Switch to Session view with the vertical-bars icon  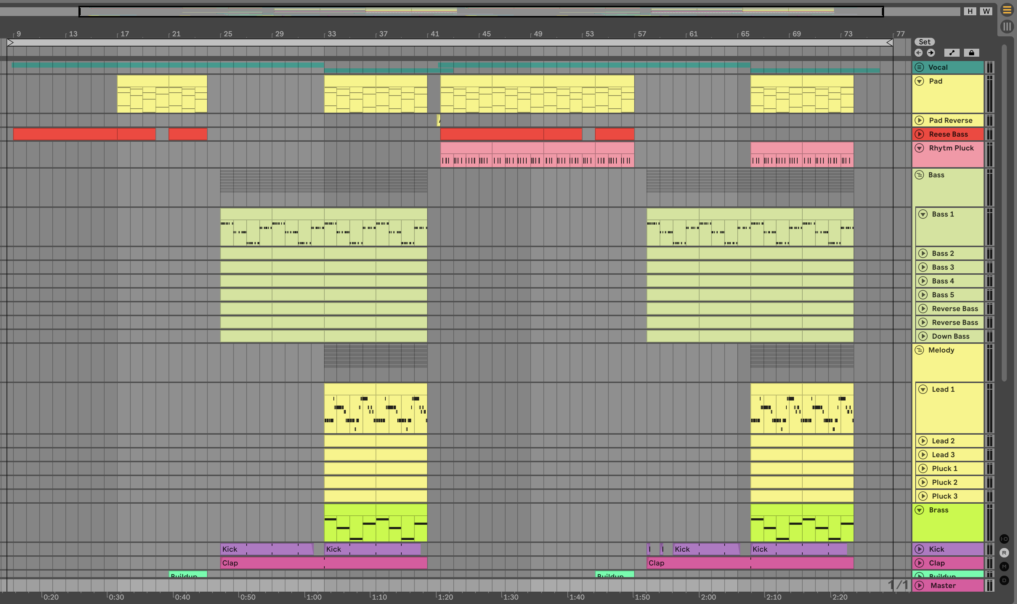point(1007,27)
